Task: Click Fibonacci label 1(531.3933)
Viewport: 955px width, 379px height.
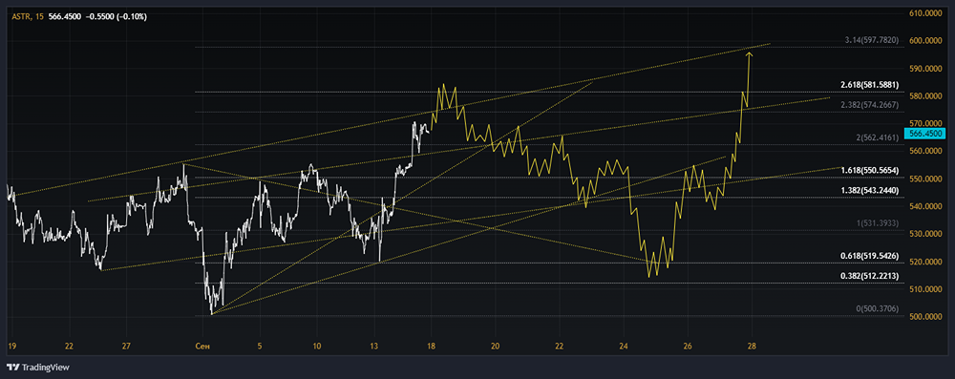Action: tap(878, 223)
